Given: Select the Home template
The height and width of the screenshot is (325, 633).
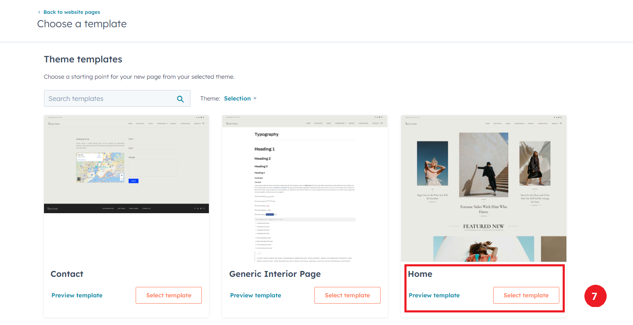Looking at the screenshot, I should tap(526, 295).
